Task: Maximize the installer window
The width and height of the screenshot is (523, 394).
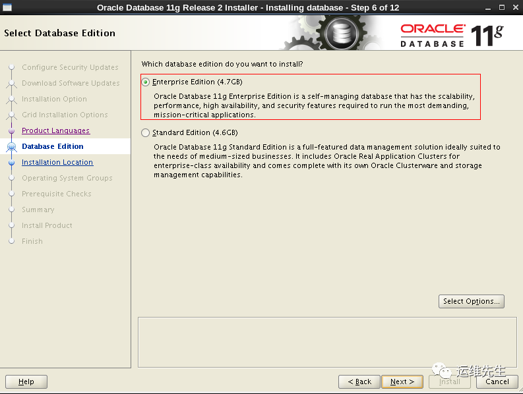Action: click(x=502, y=7)
